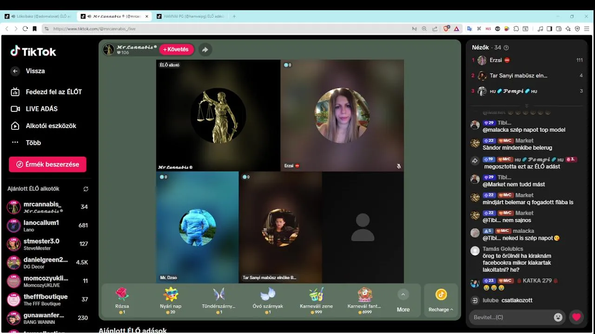The width and height of the screenshot is (595, 334).
Task: Click the empty guest seat placeholder
Action: coord(363,227)
